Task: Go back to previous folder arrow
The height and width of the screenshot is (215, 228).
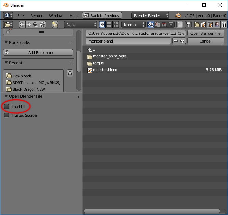Action: [22, 24]
